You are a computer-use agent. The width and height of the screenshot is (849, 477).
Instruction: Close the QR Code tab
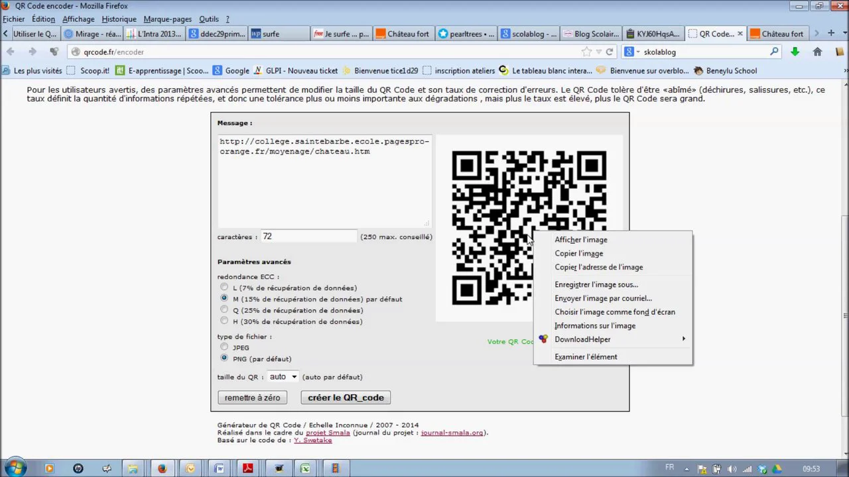coord(740,34)
